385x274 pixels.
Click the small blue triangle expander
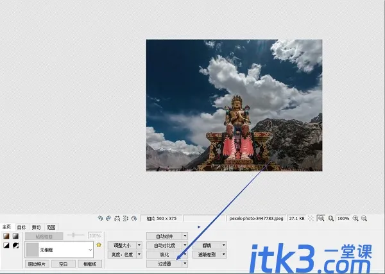point(199,227)
